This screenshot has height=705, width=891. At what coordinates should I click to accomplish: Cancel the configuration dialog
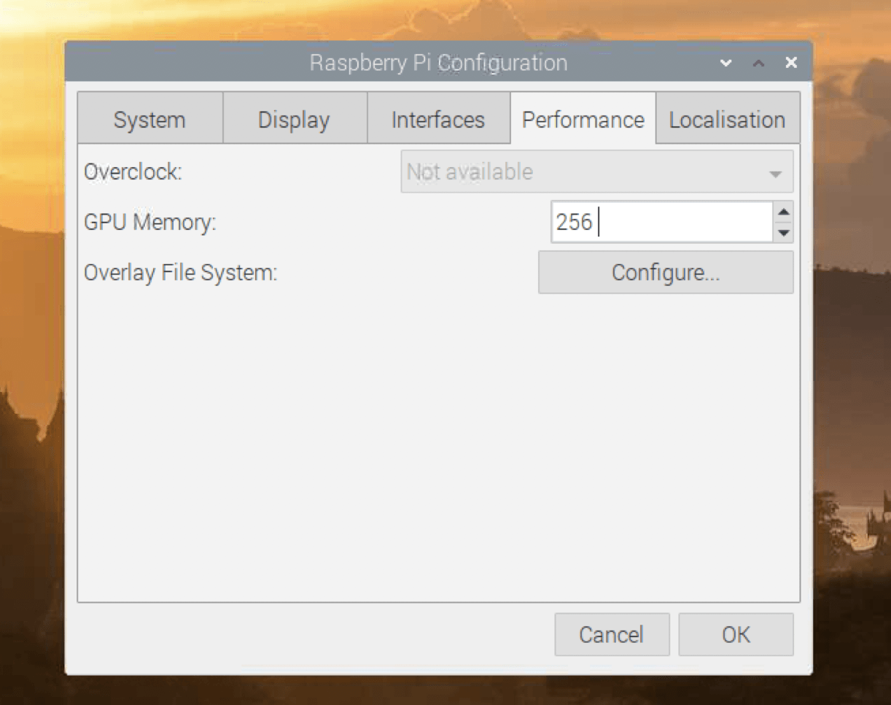(x=612, y=634)
